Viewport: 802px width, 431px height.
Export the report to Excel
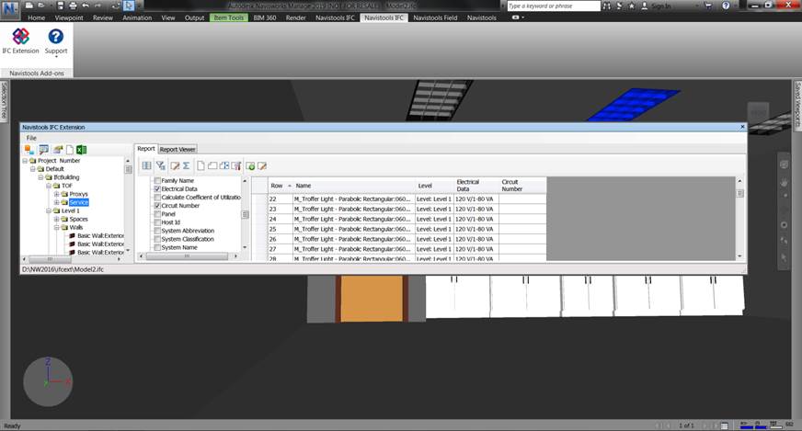click(x=81, y=149)
